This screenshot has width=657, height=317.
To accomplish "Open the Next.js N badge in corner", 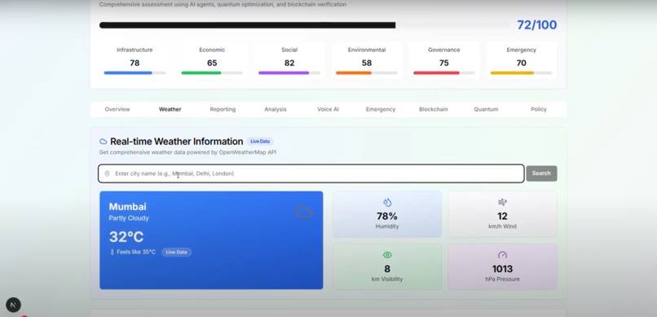I will click(x=13, y=305).
